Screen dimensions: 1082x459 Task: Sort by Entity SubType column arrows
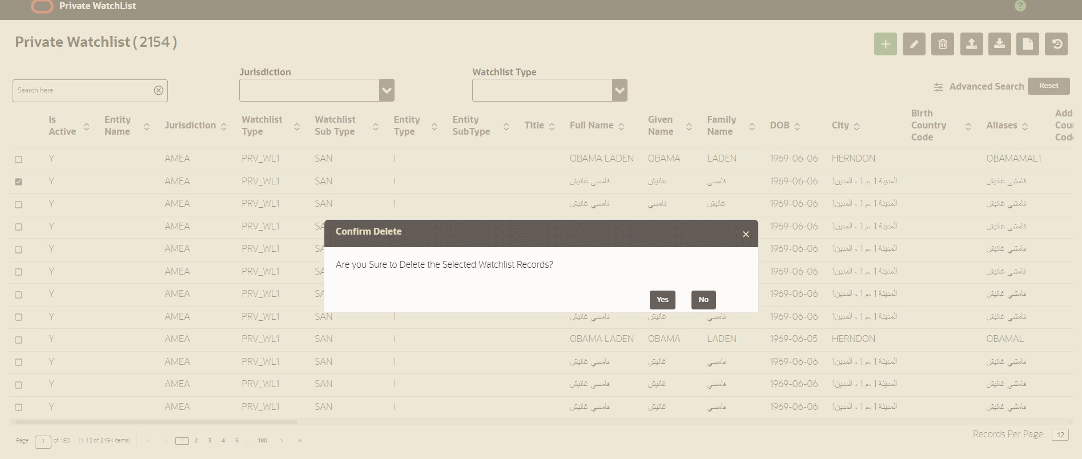pyautogui.click(x=506, y=126)
